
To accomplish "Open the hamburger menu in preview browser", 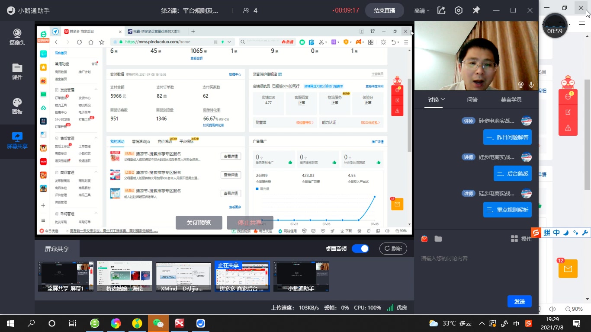I will point(406,42).
